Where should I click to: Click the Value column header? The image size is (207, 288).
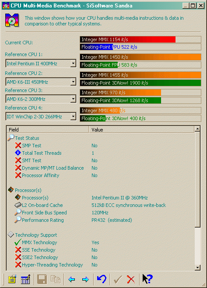click(141, 129)
